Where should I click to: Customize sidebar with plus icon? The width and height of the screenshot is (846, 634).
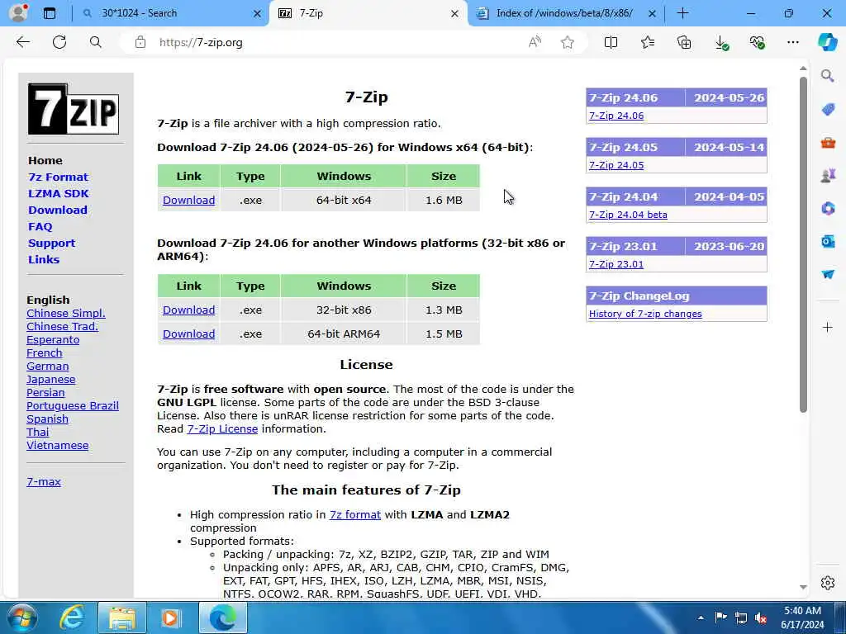(x=828, y=327)
